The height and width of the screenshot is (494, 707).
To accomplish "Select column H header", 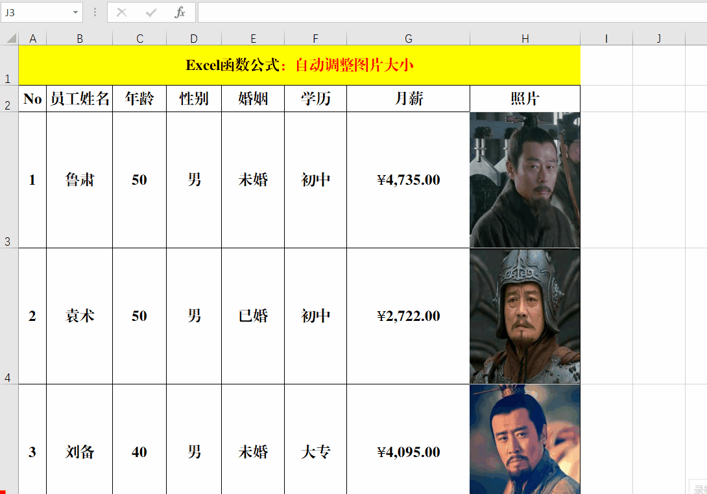I will coord(525,38).
